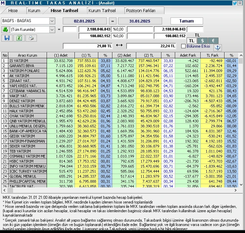245x233 pixels.
Task: Select the BANK-OF-AMERICA YA row
Action: [x=120, y=131]
